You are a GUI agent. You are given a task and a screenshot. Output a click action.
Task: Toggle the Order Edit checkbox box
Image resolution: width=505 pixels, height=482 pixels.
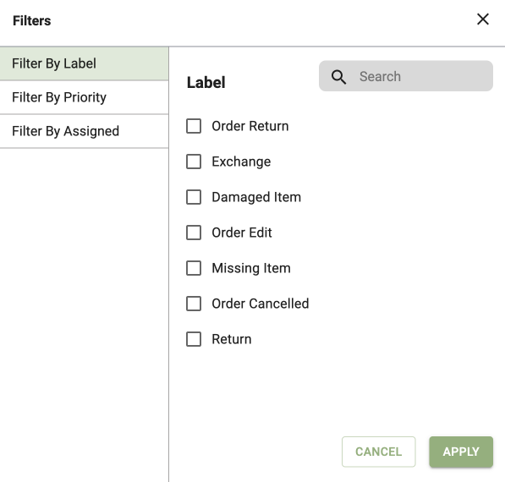(194, 233)
